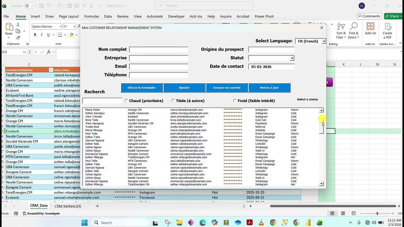The image size is (404, 227).
Task: Click the Nom complet input field
Action: (158, 49)
